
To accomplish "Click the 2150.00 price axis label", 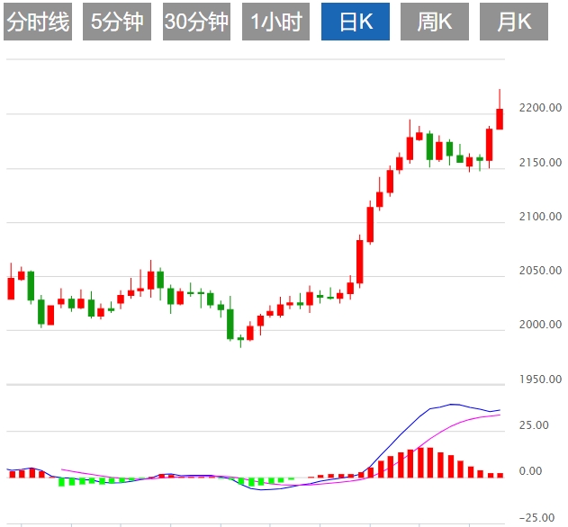I will coord(540,163).
